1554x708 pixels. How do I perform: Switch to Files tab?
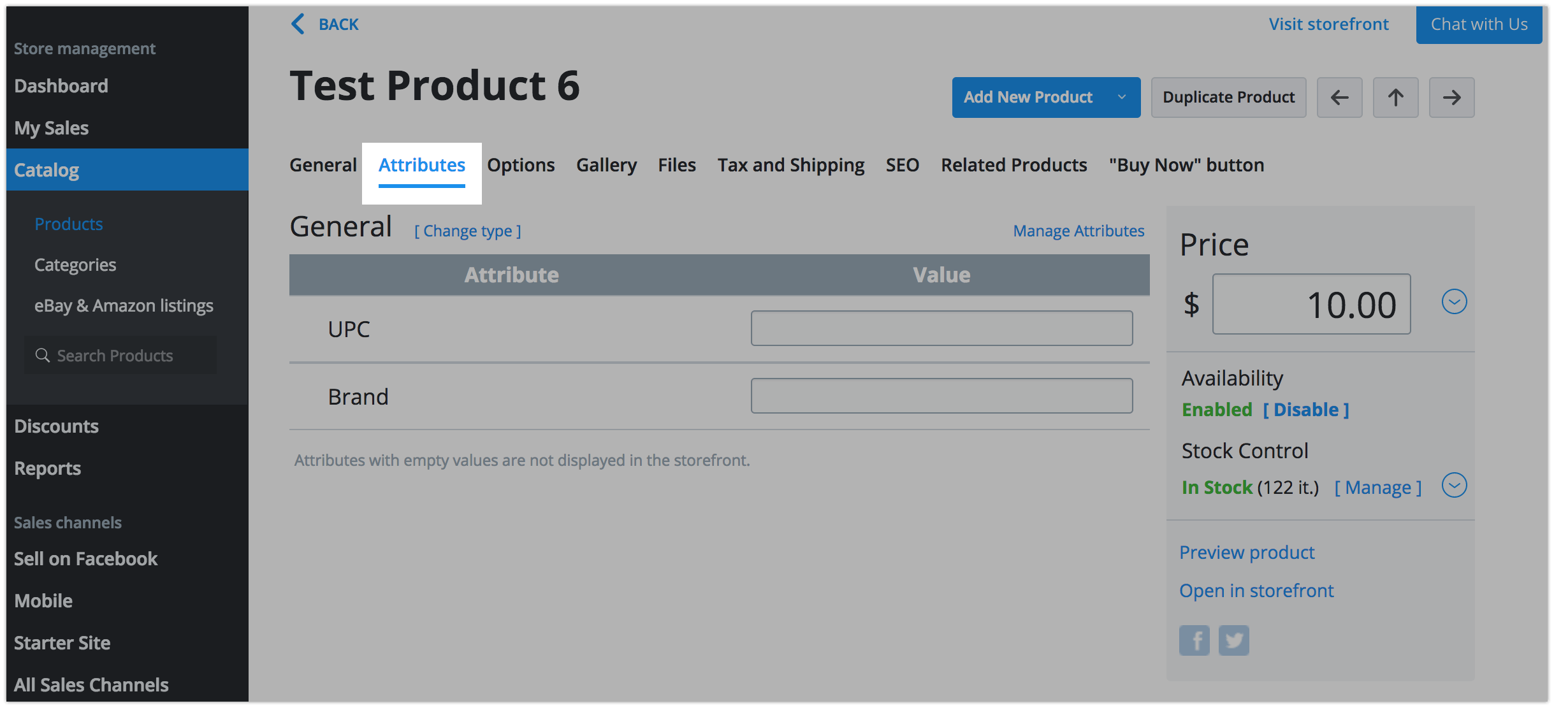click(677, 165)
